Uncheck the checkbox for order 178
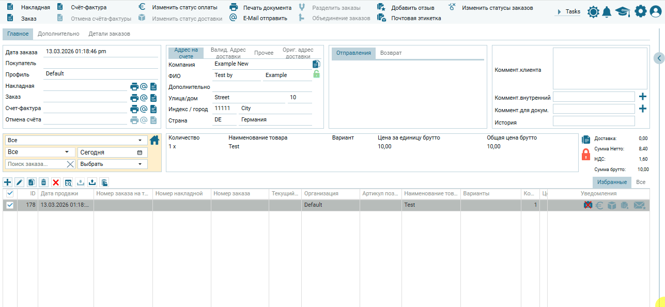 (10, 205)
